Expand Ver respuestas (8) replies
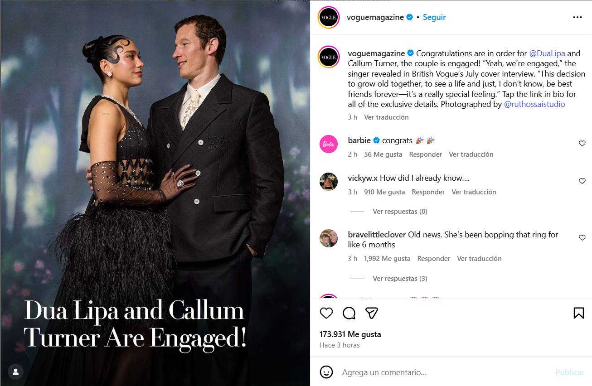This screenshot has width=592, height=386. point(400,212)
